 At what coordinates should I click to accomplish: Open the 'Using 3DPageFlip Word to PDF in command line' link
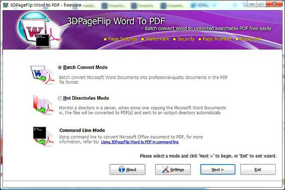[140, 142]
